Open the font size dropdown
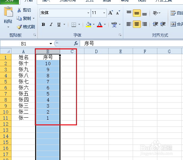 104,13
